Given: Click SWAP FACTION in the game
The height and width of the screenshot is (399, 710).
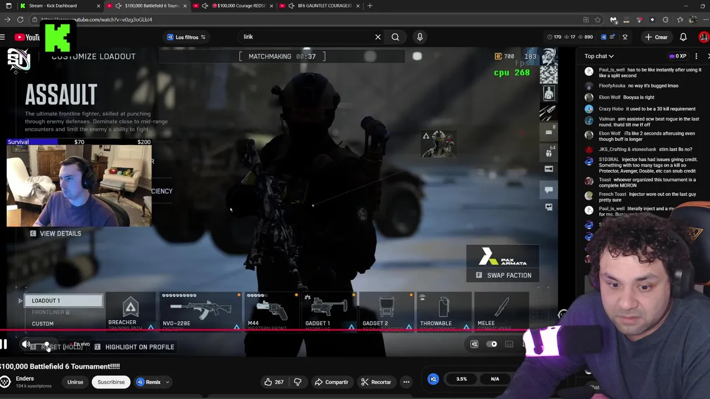Looking at the screenshot, I should pyautogui.click(x=503, y=275).
